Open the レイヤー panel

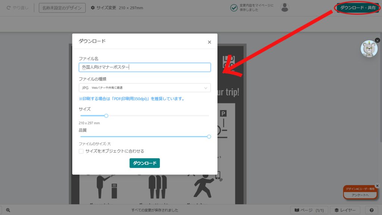tap(345, 210)
